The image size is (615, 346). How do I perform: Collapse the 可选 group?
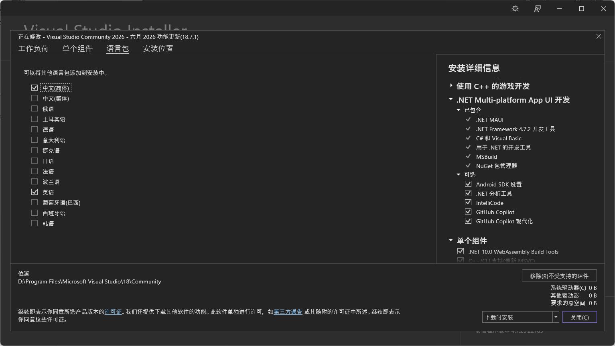click(459, 174)
